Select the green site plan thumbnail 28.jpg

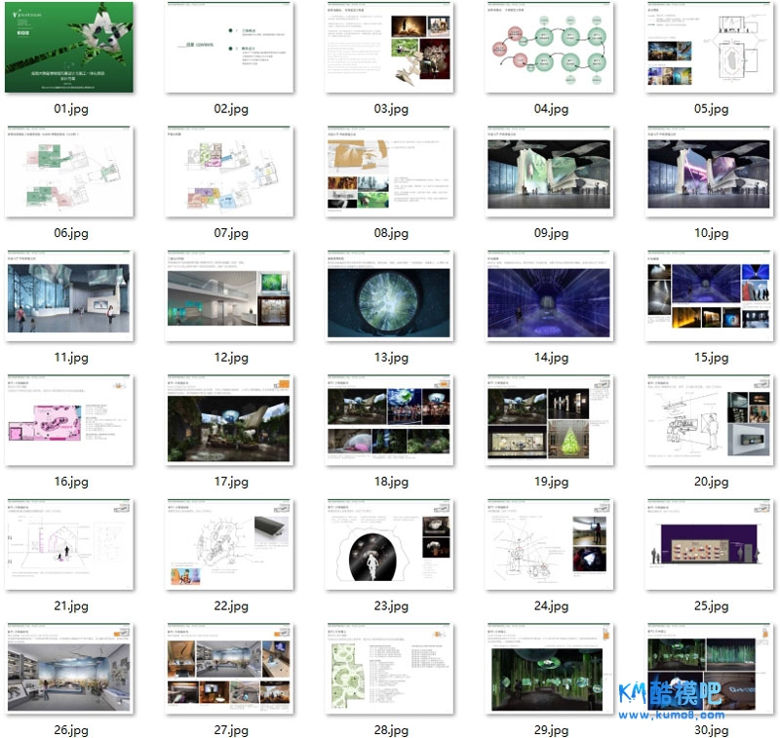click(390, 669)
